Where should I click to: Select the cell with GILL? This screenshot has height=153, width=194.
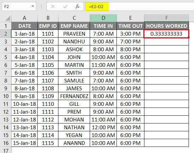(x=74, y=104)
